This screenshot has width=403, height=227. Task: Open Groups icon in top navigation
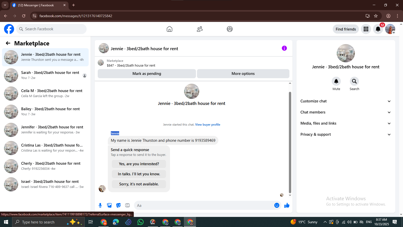230,29
